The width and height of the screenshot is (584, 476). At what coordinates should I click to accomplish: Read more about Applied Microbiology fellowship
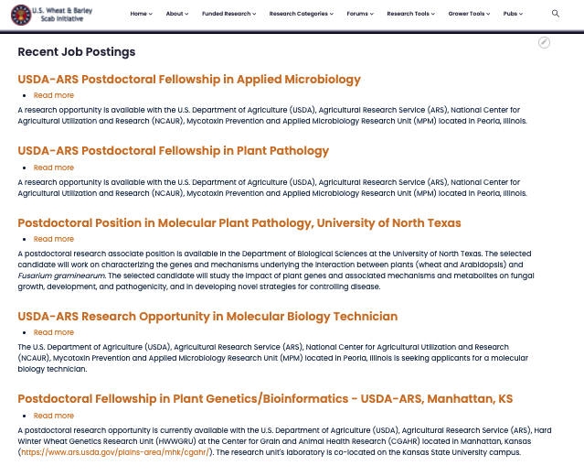[x=54, y=95]
